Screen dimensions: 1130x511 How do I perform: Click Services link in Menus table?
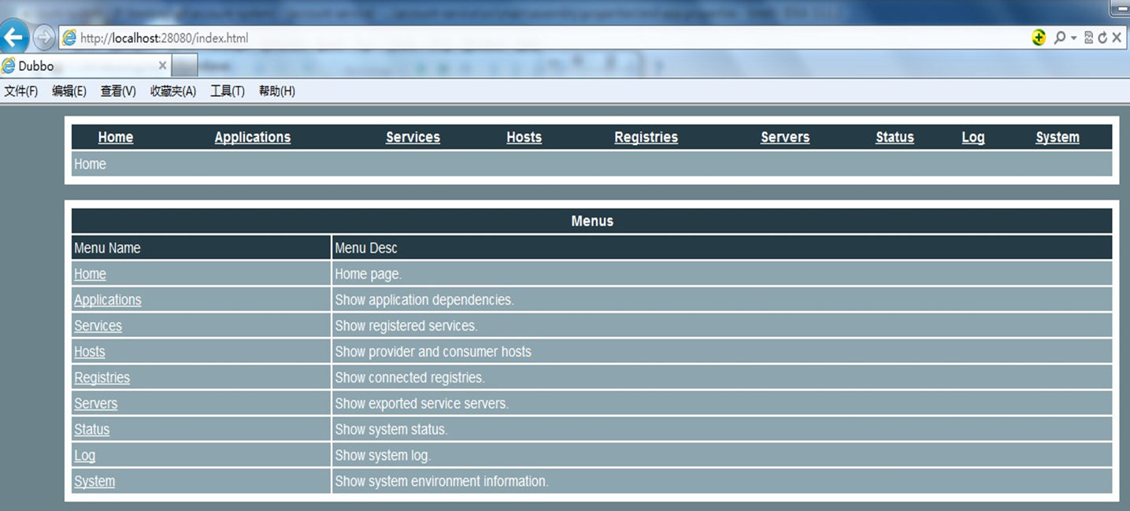click(98, 326)
